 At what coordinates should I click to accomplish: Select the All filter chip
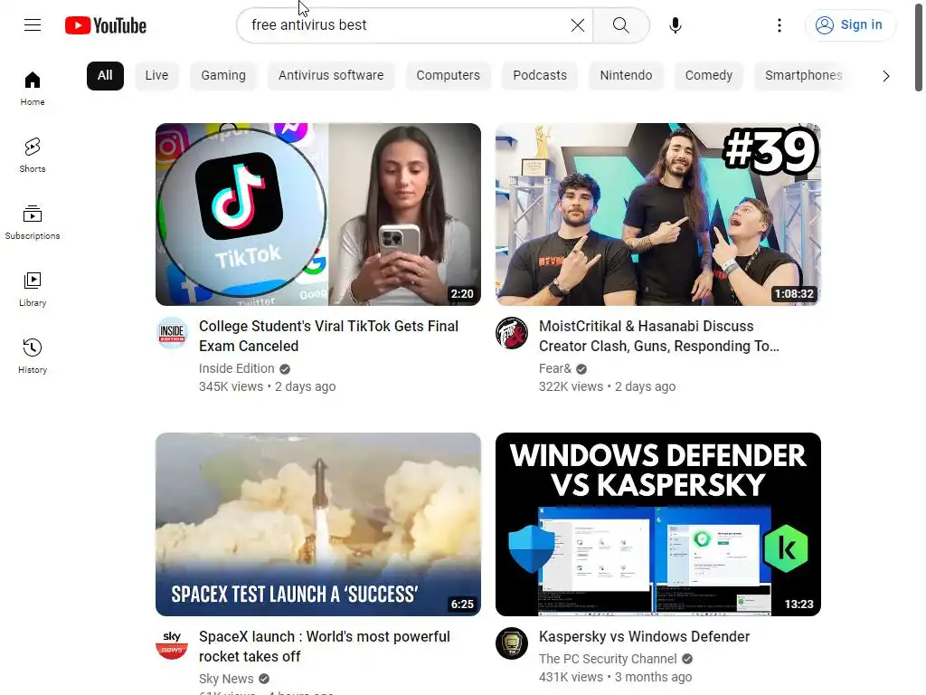click(x=105, y=76)
